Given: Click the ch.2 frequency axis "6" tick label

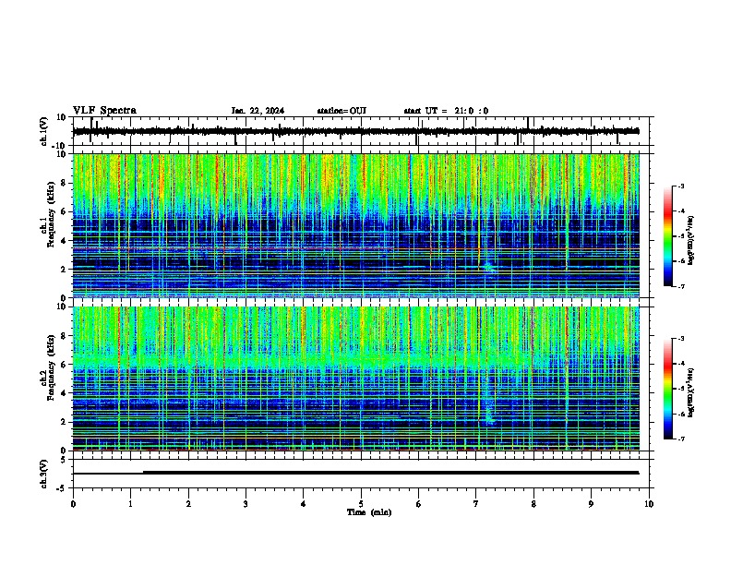Looking at the screenshot, I should click(x=64, y=365).
